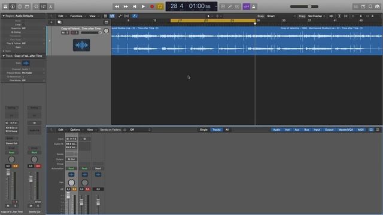Screen dimensions: 383x215
Task: Toggle the Solo icon in control bar
Action: pos(237,7)
